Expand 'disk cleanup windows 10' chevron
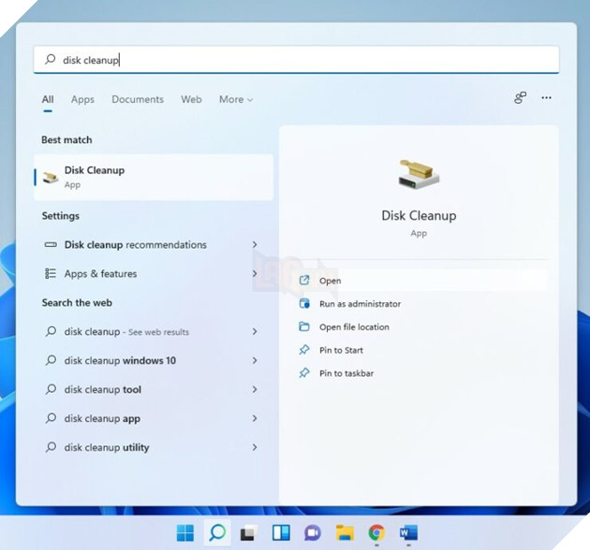Viewport: 590px width, 550px height. (x=255, y=360)
